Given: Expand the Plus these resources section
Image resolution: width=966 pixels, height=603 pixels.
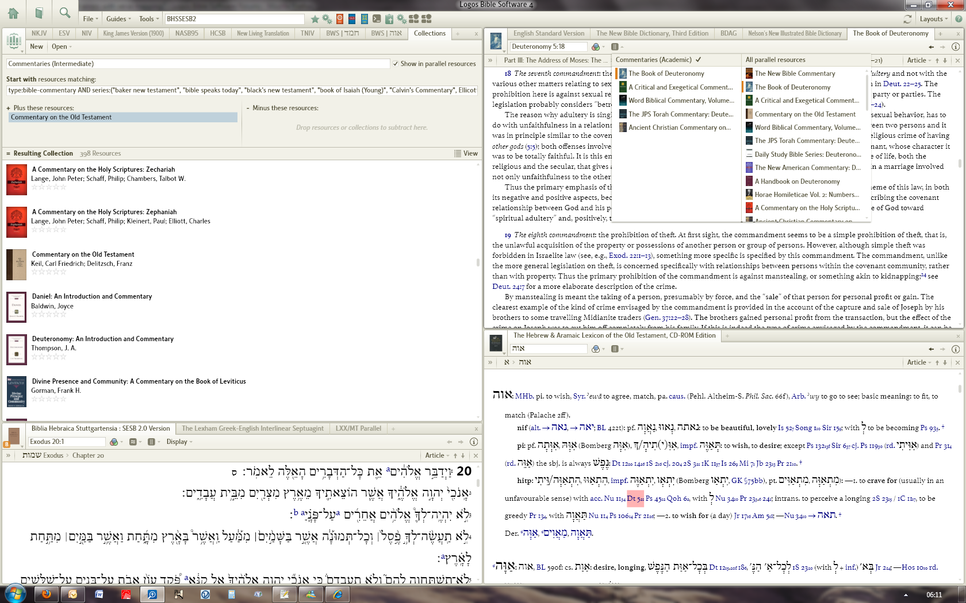Looking at the screenshot, I should (x=8, y=108).
